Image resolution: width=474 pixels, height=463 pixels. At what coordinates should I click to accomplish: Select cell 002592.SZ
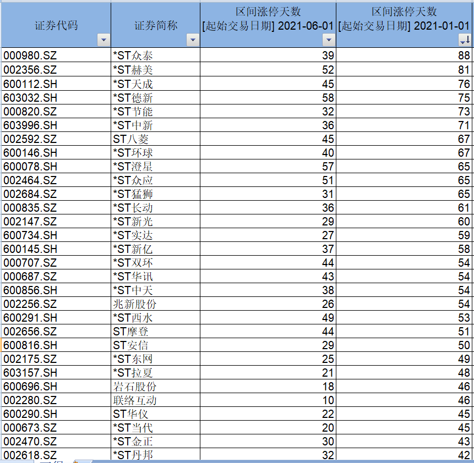pos(56,139)
